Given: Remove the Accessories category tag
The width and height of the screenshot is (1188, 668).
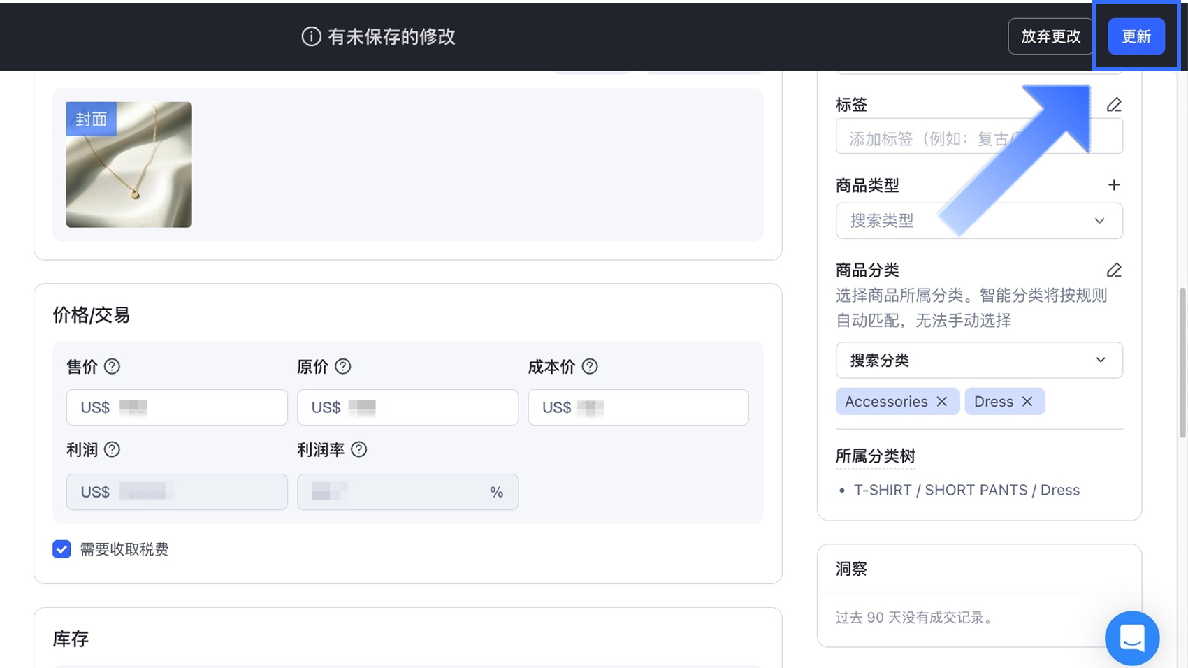Looking at the screenshot, I should click(942, 402).
